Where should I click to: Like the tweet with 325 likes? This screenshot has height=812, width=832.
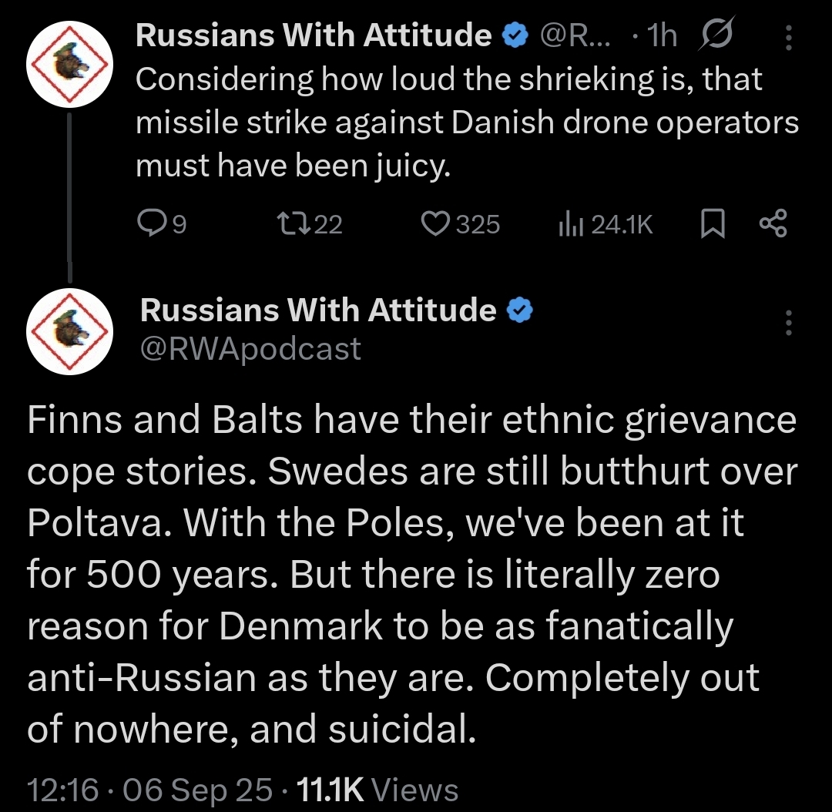pyautogui.click(x=436, y=223)
